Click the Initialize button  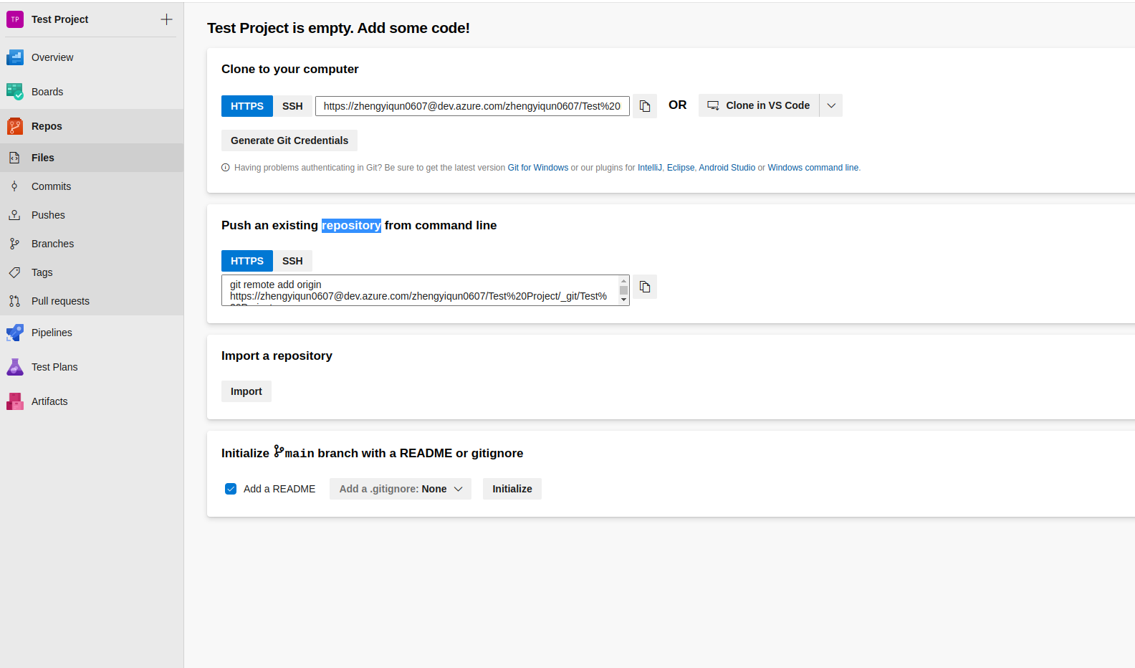(512, 489)
